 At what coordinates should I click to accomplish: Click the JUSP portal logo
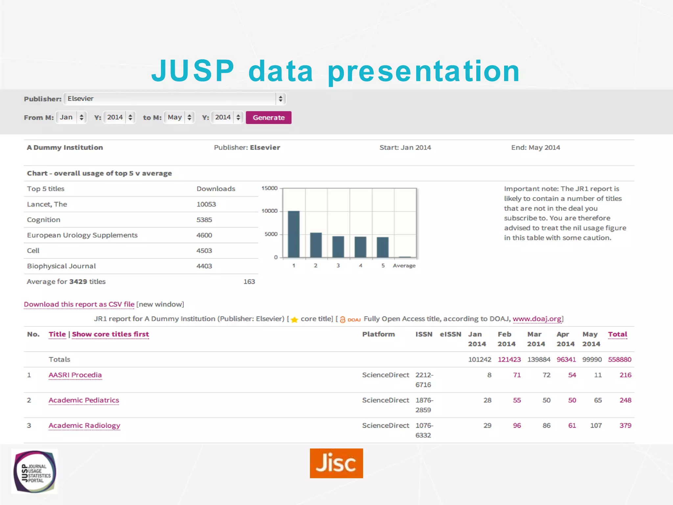click(x=35, y=471)
